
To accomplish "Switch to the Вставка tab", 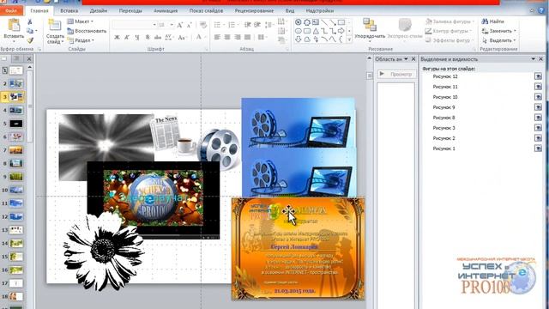I will (x=69, y=11).
